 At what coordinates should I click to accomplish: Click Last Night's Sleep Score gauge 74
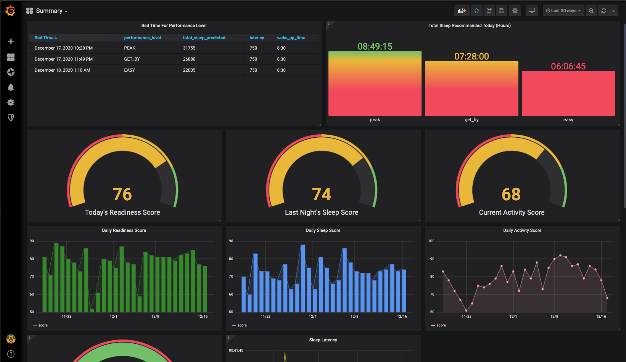coord(322,195)
